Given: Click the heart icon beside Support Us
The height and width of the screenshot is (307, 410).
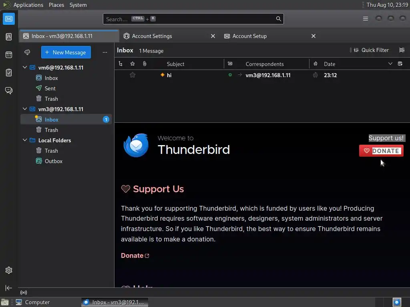Looking at the screenshot, I should point(125,189).
